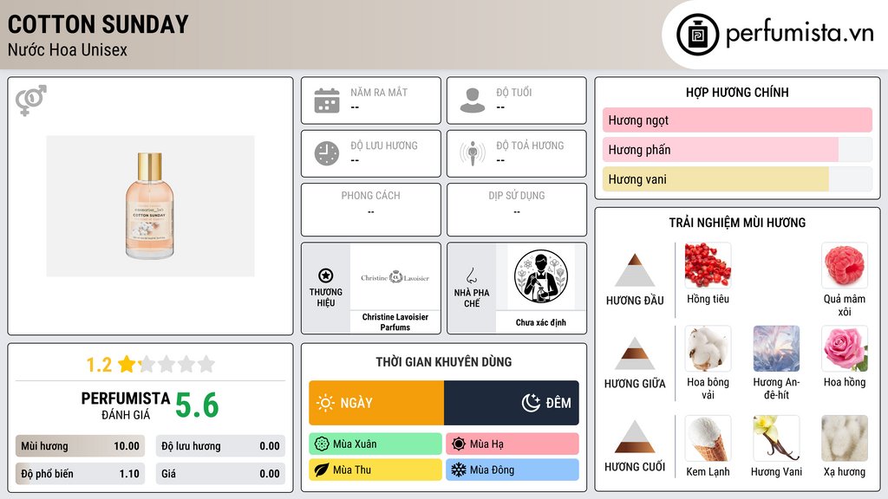Click the Trải nghiệm mùi hương heading

coord(737,223)
